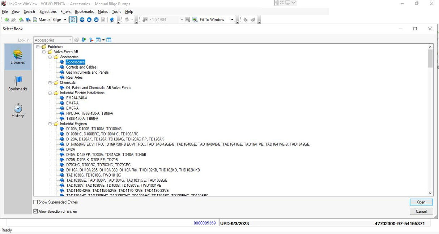This screenshot has height=234, width=439.
Task: Click the split-pane view icon beside Look In
Action: (109, 40)
